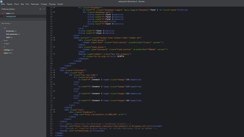Click the Рабочие файлы header label

pos(8,9)
